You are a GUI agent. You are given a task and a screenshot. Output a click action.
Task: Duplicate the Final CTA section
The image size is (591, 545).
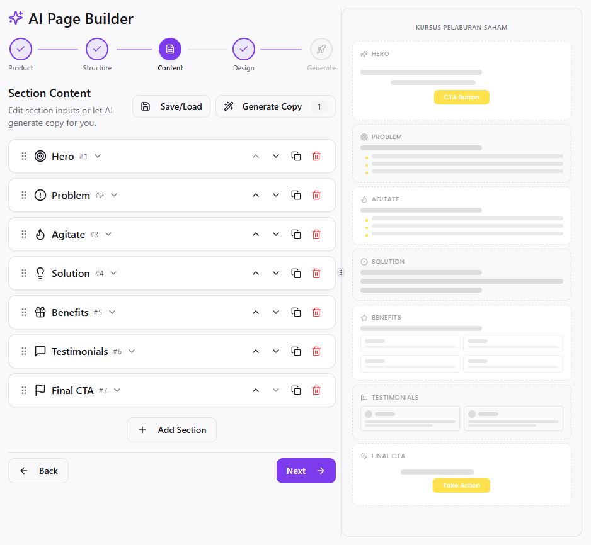296,390
